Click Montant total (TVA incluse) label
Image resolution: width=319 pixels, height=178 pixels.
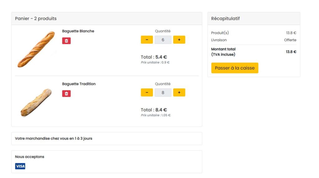point(223,52)
